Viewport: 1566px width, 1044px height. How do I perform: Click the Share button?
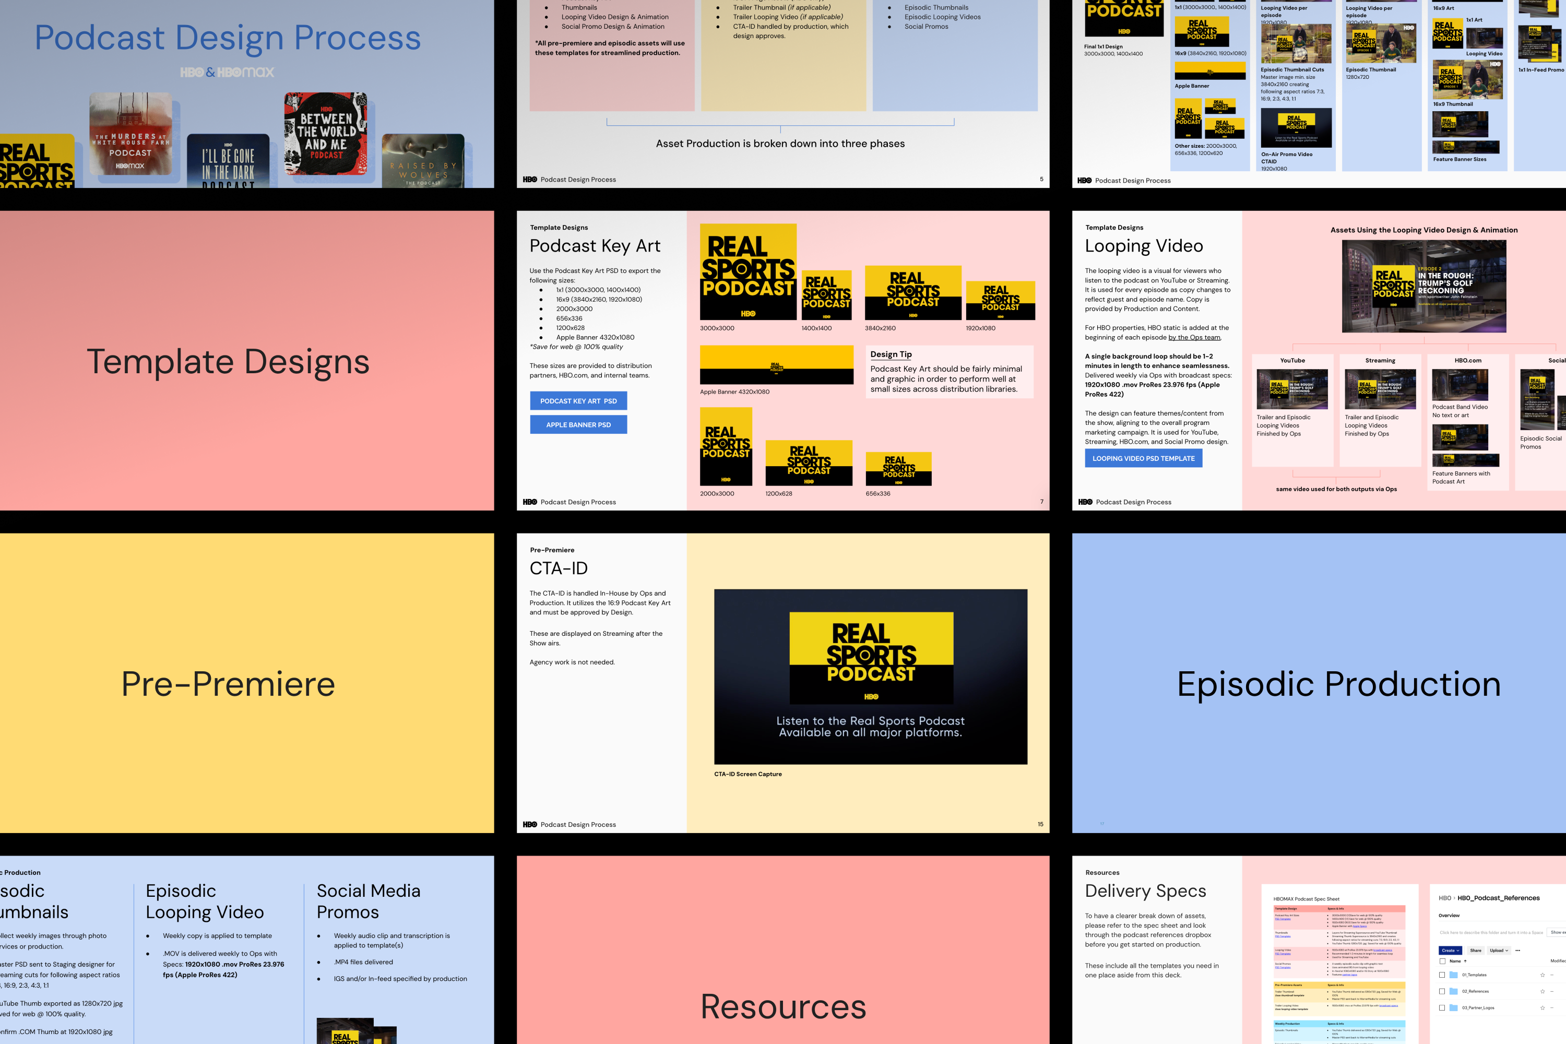(x=1476, y=951)
